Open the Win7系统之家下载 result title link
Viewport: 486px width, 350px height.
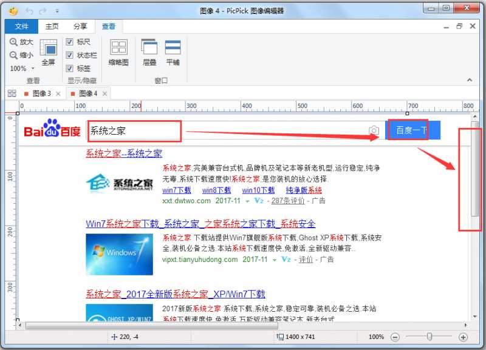point(200,223)
